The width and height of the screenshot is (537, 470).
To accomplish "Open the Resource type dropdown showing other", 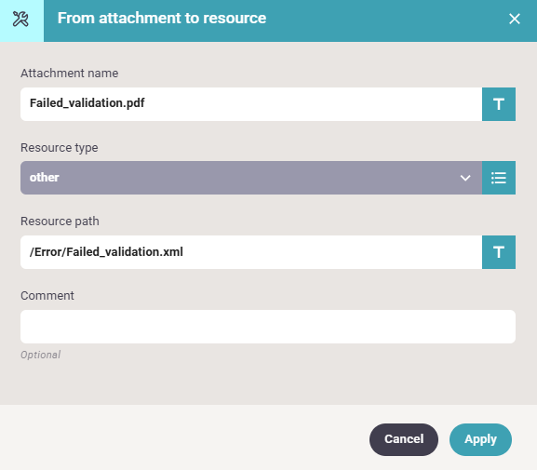I will (251, 178).
